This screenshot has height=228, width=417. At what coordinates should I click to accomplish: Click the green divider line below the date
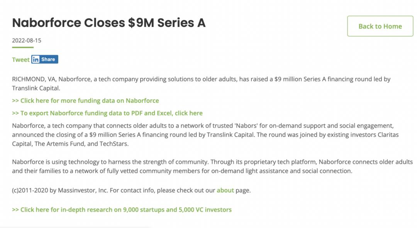[x=23, y=47]
